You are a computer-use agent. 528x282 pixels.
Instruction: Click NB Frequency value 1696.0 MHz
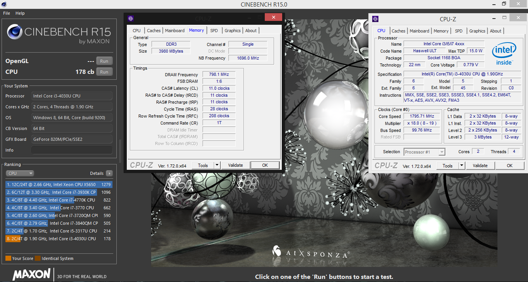coord(247,58)
